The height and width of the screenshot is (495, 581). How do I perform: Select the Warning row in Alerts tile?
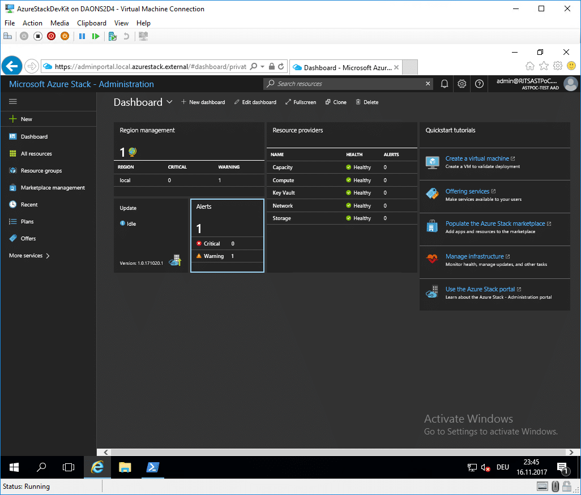(x=227, y=256)
